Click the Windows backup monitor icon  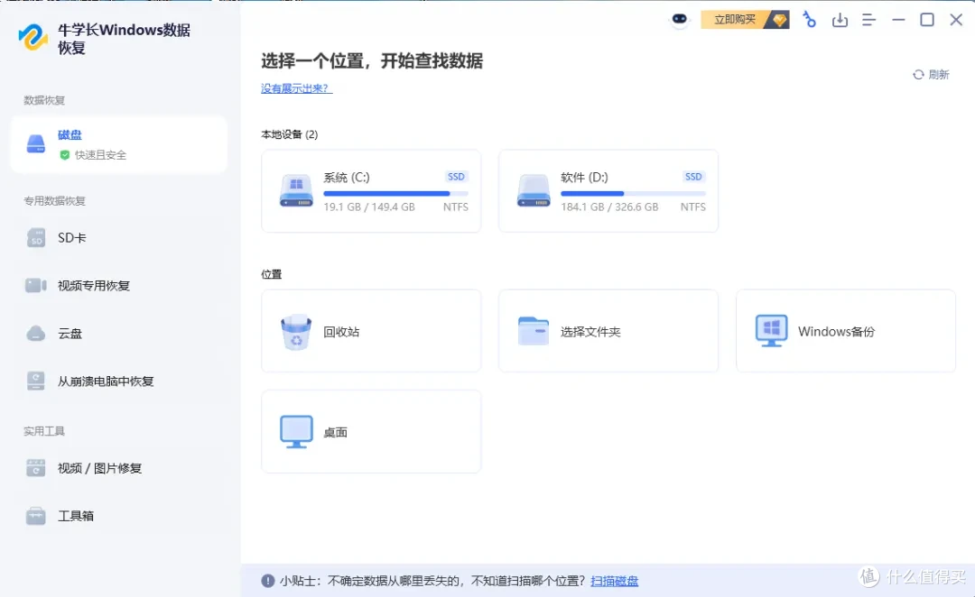771,330
